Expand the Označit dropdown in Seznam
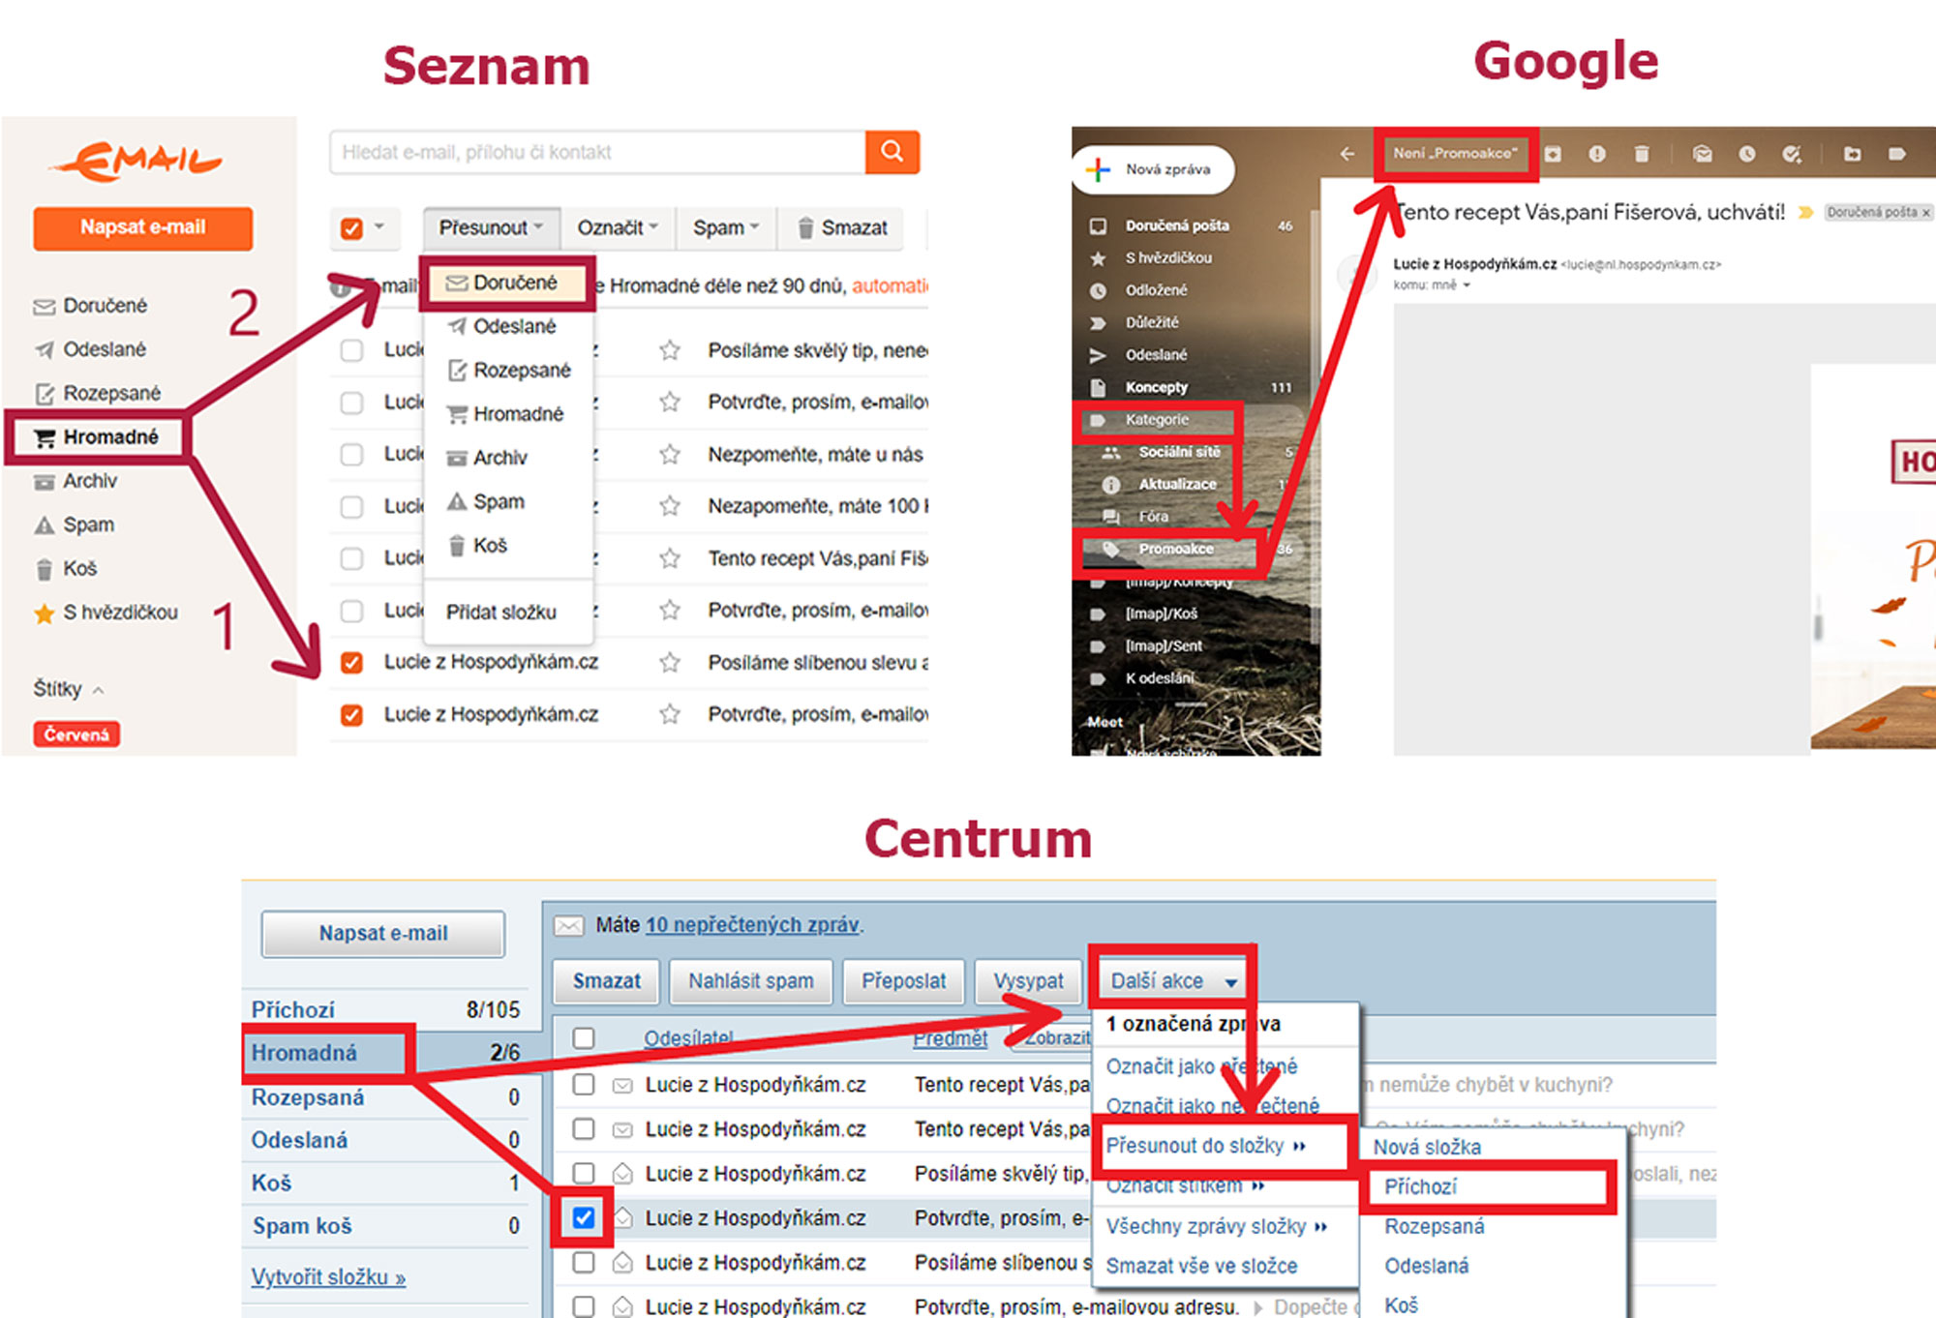The width and height of the screenshot is (1936, 1318). point(618,227)
